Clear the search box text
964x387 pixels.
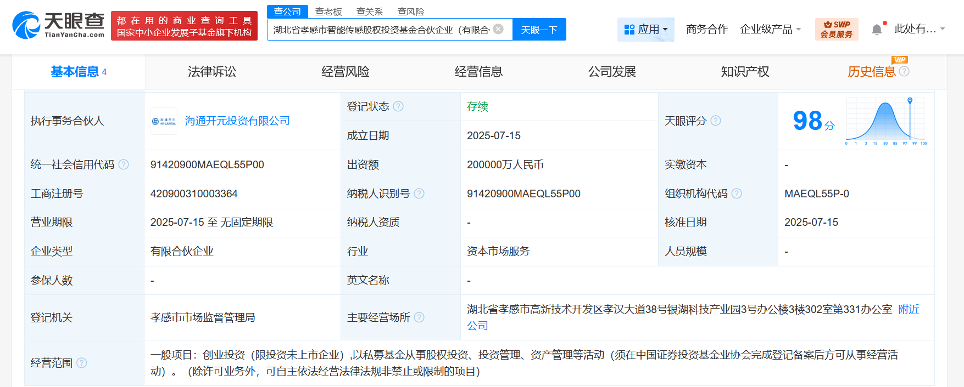pos(498,29)
